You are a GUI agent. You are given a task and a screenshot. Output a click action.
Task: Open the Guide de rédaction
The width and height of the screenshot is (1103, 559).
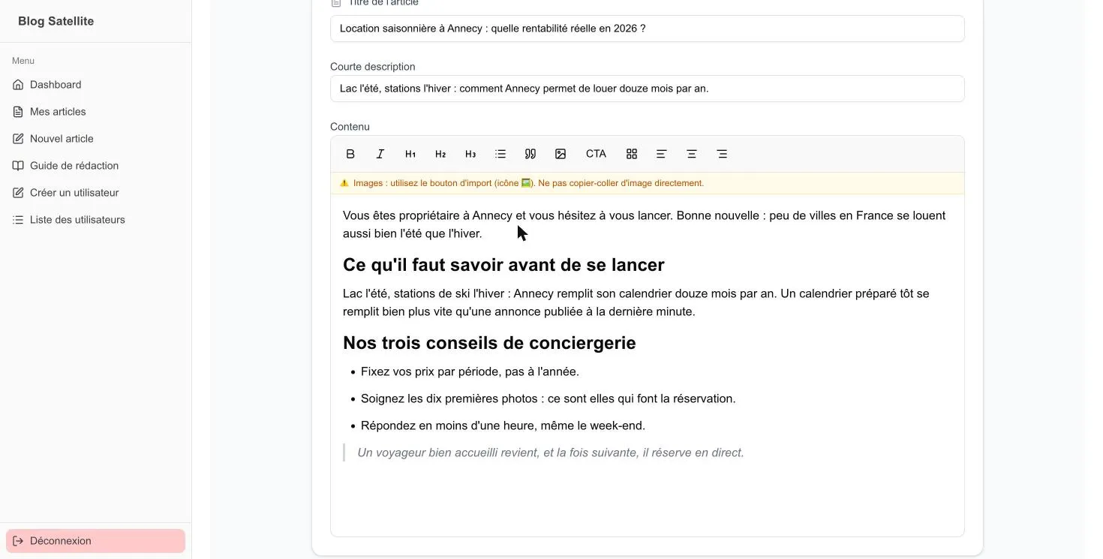pyautogui.click(x=95, y=166)
